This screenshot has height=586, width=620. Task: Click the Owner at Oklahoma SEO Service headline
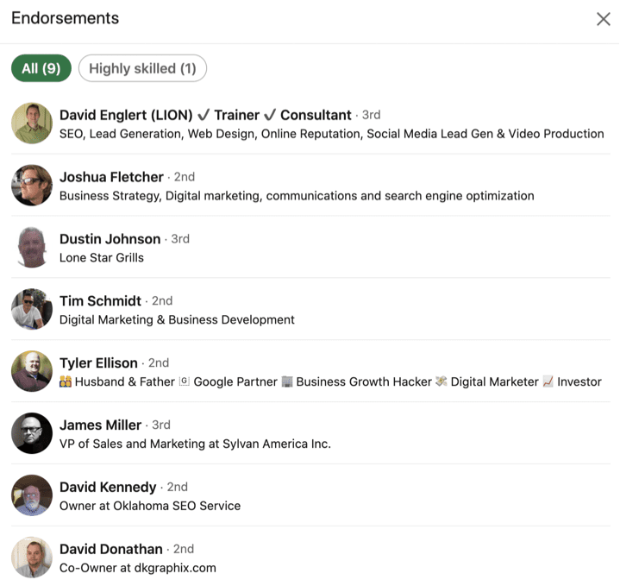[150, 506]
